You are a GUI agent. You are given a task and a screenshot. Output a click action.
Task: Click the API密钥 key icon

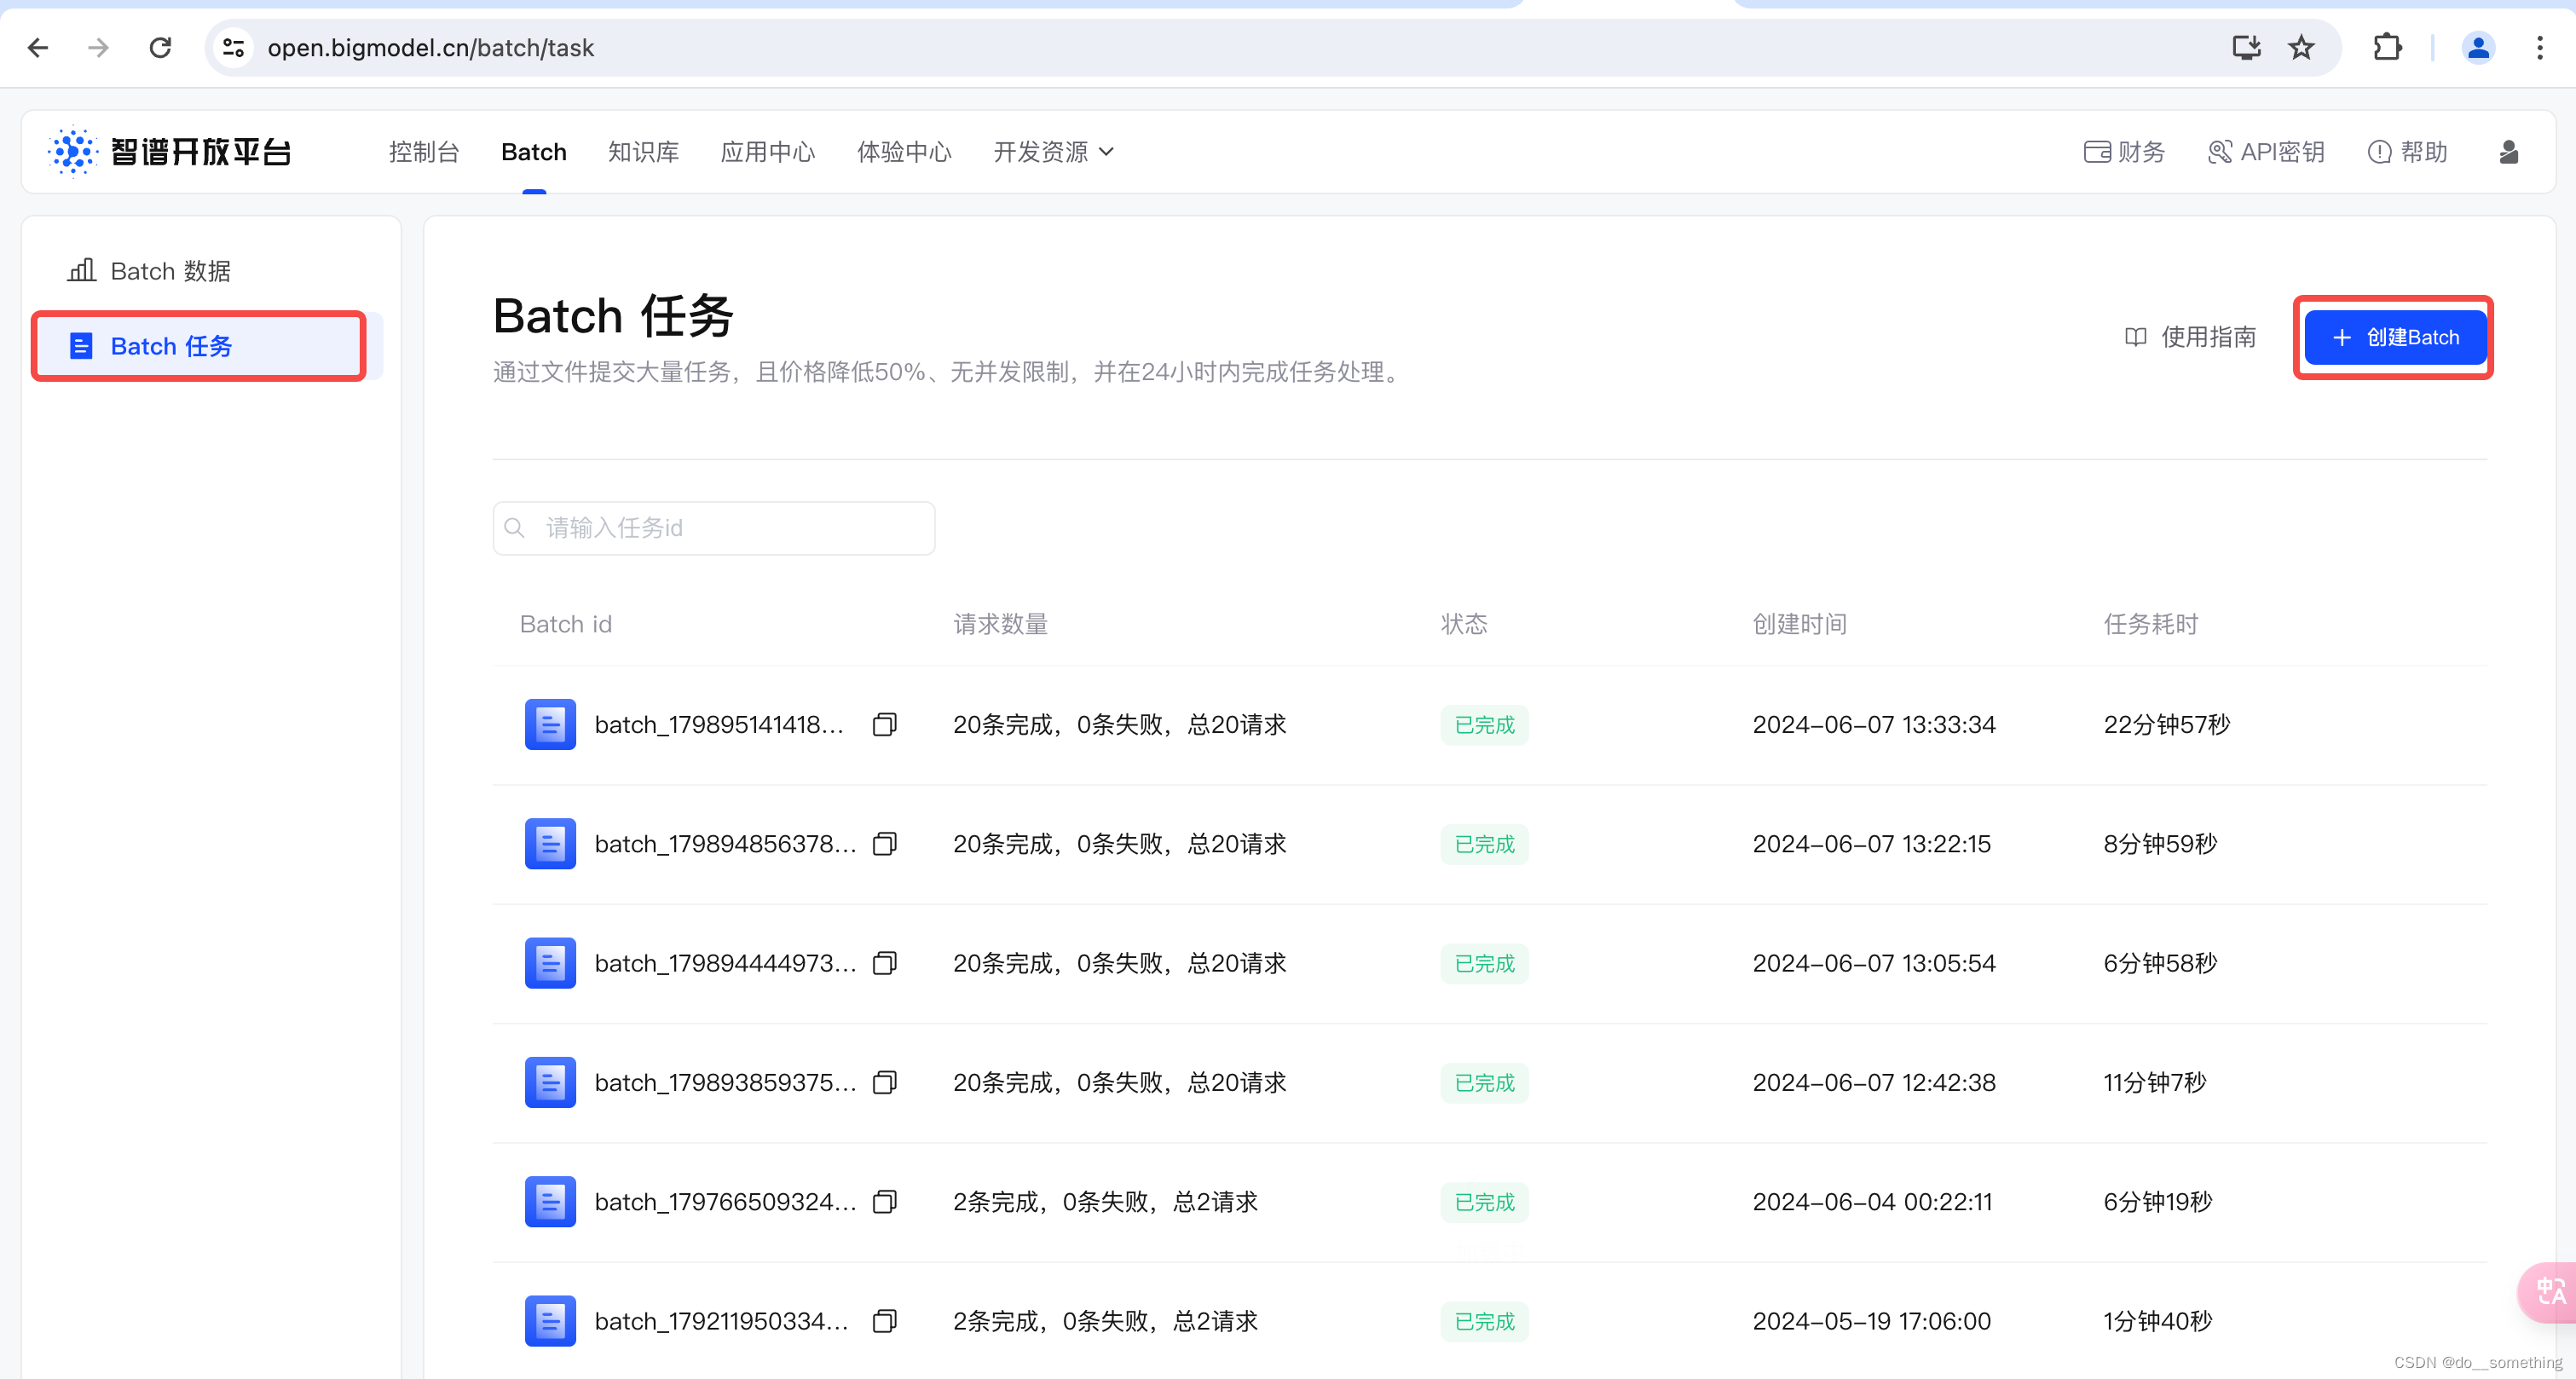[2220, 151]
